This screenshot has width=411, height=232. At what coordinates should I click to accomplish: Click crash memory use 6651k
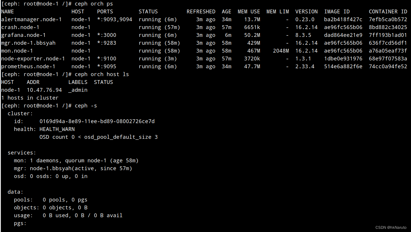coord(252,27)
